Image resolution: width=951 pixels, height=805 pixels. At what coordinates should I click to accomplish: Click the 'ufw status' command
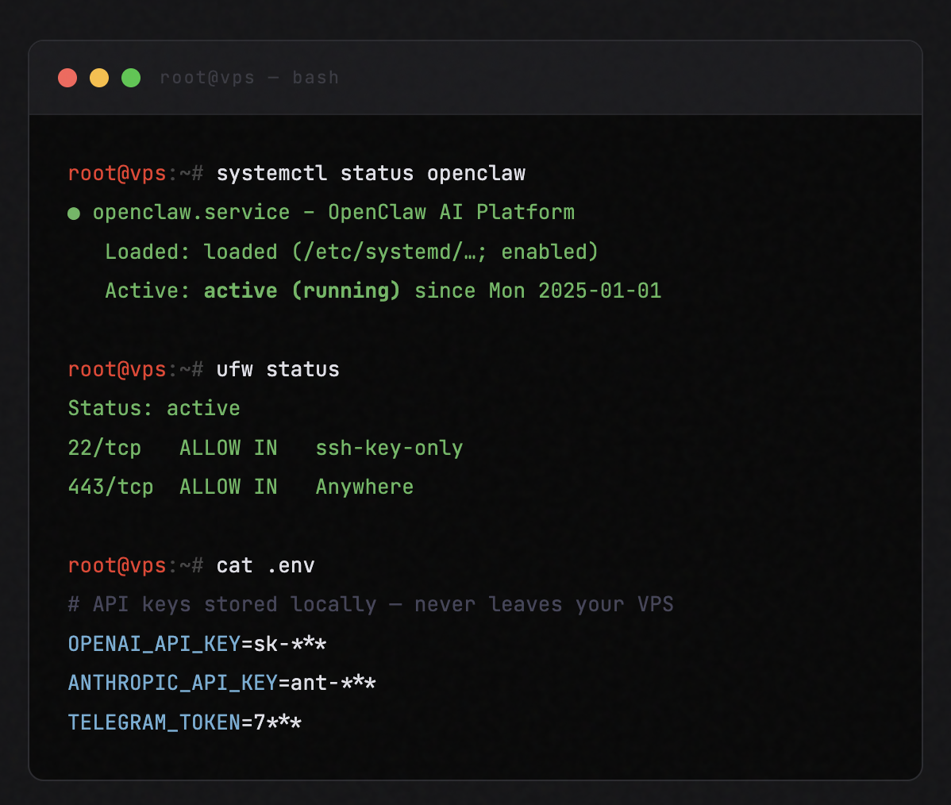tap(278, 369)
